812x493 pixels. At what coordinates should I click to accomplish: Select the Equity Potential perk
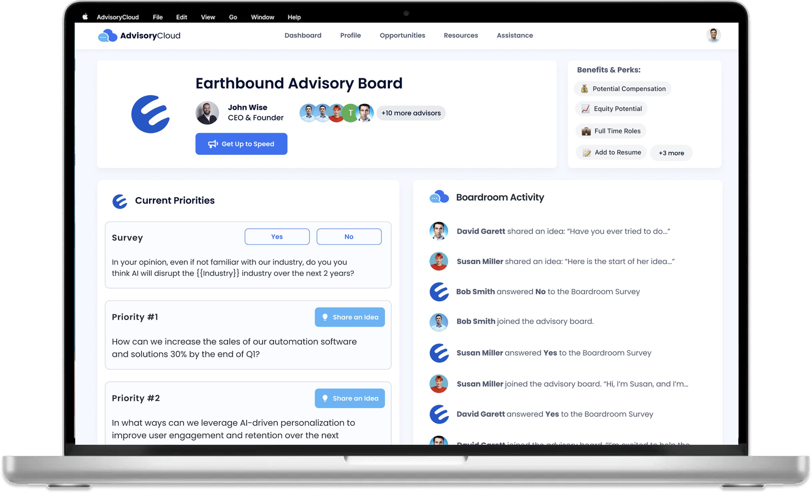point(611,109)
